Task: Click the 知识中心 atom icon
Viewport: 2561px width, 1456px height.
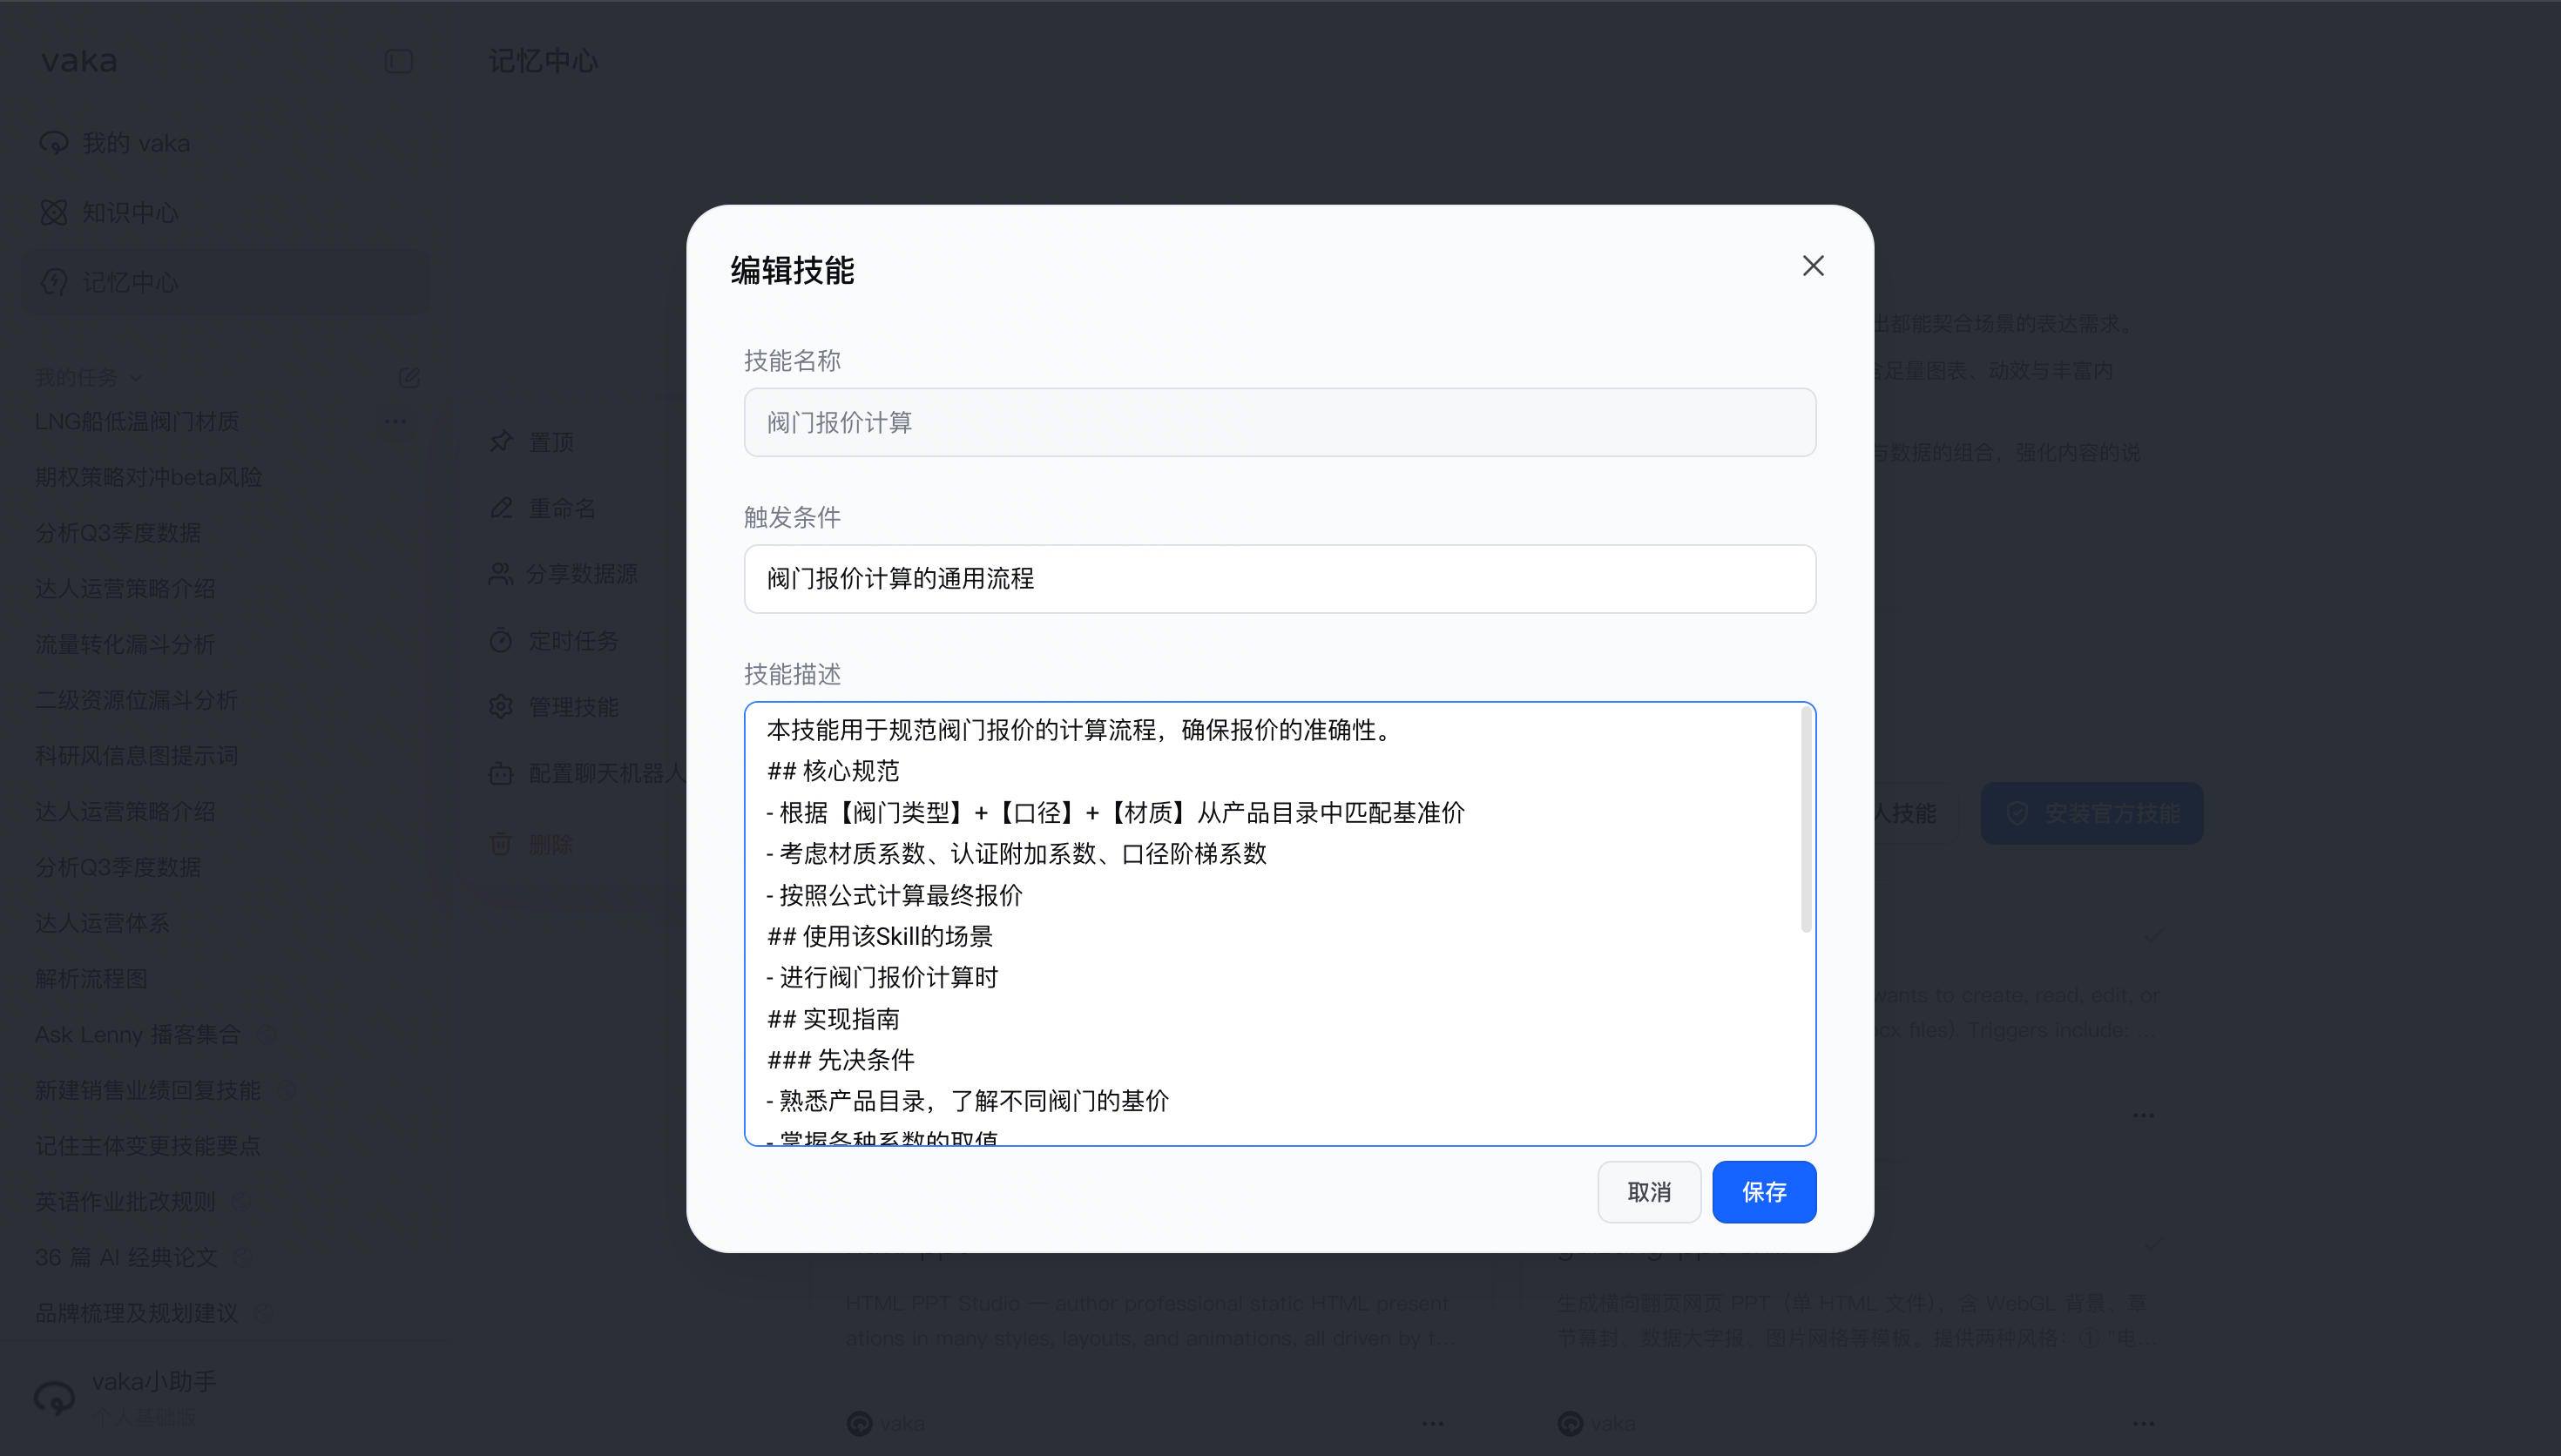Action: click(54, 213)
